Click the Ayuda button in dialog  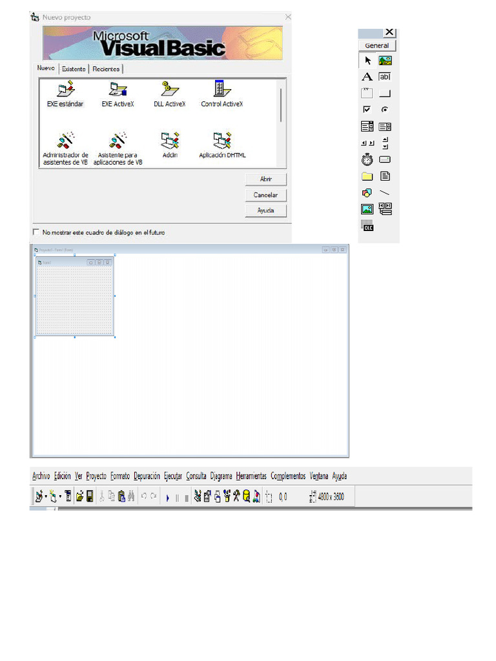pos(265,210)
